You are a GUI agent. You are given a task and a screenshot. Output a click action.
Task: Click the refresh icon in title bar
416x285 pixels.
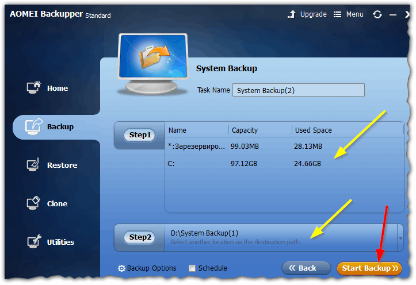(377, 14)
